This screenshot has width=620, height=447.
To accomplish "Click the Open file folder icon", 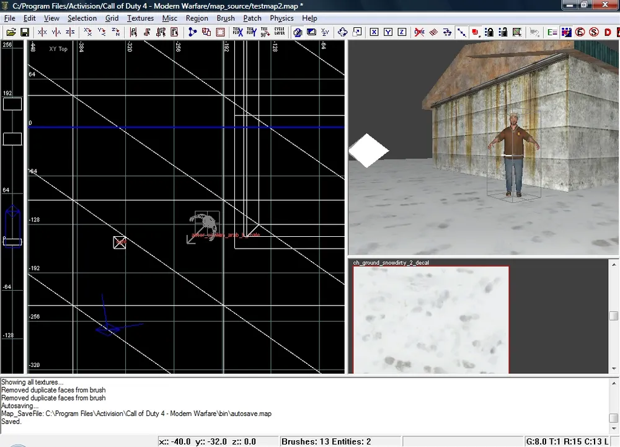I will (x=11, y=32).
